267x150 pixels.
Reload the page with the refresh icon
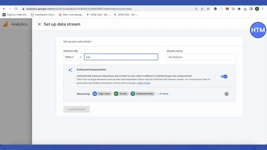pos(16,9)
